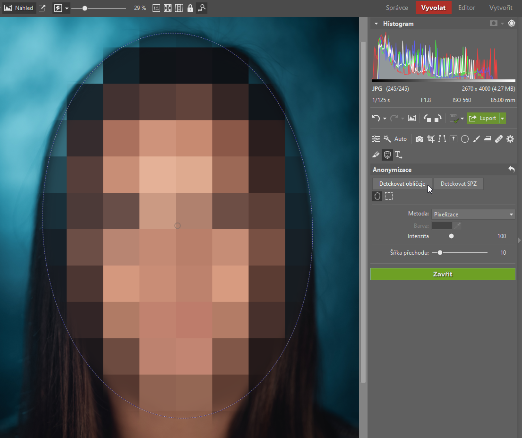Click the Undo arrow icon

coord(376,118)
